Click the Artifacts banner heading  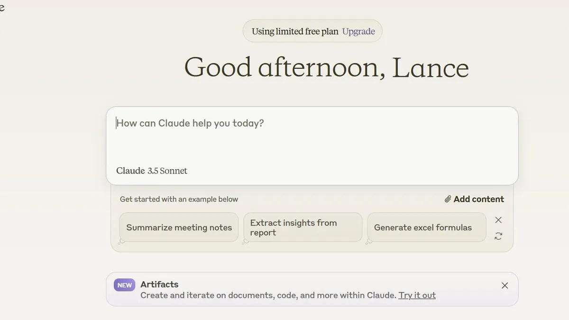159,284
